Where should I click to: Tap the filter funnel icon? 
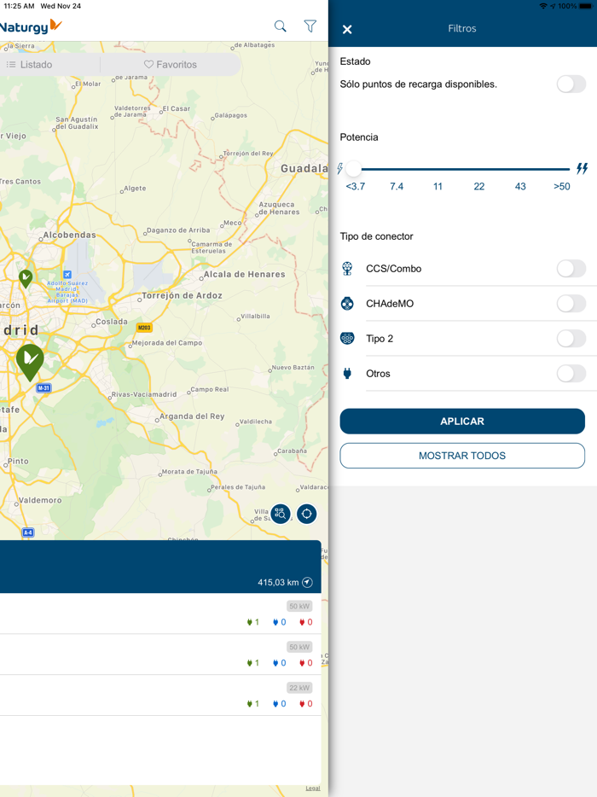[x=310, y=26]
